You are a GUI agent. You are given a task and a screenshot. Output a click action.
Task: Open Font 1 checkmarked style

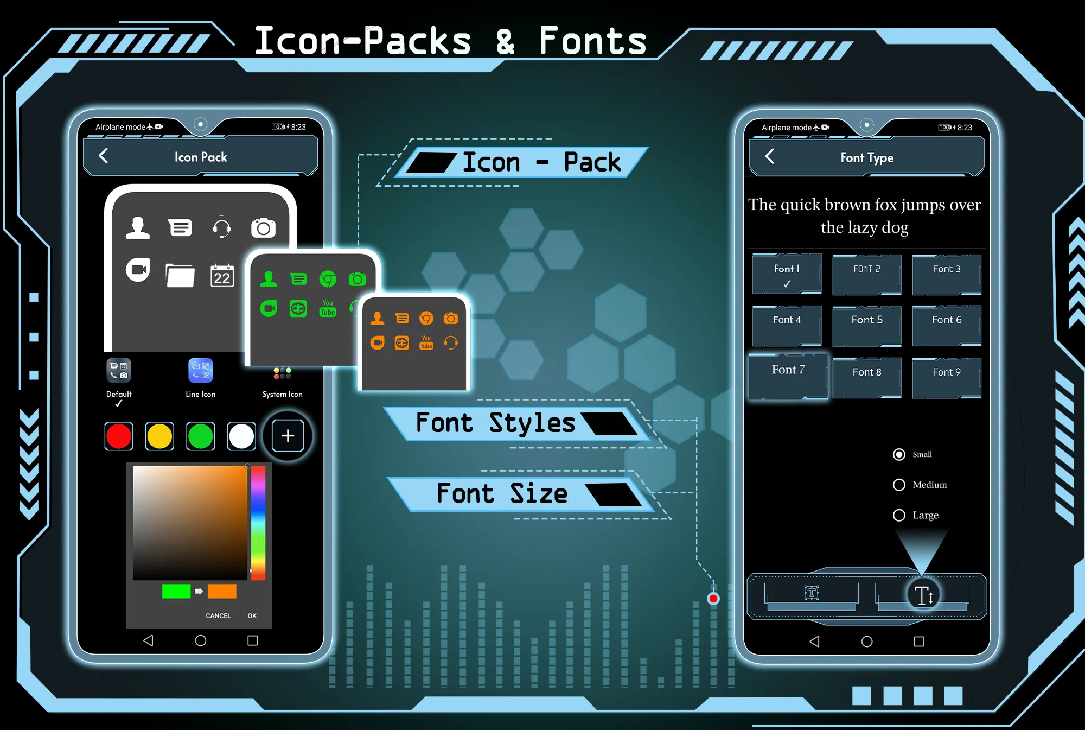pos(786,273)
